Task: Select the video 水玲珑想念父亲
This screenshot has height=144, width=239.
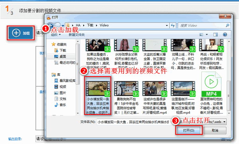Action: (x=126, y=54)
